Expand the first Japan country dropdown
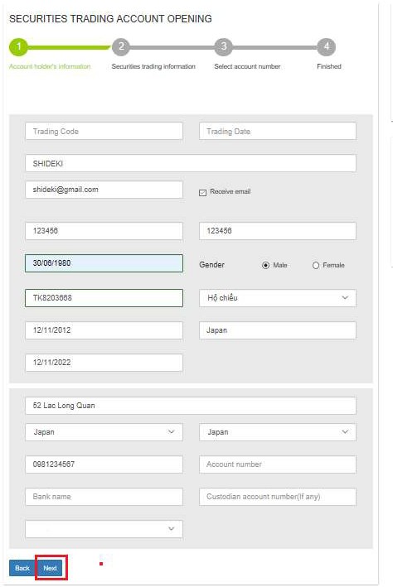This screenshot has height=587, width=393. [104, 432]
